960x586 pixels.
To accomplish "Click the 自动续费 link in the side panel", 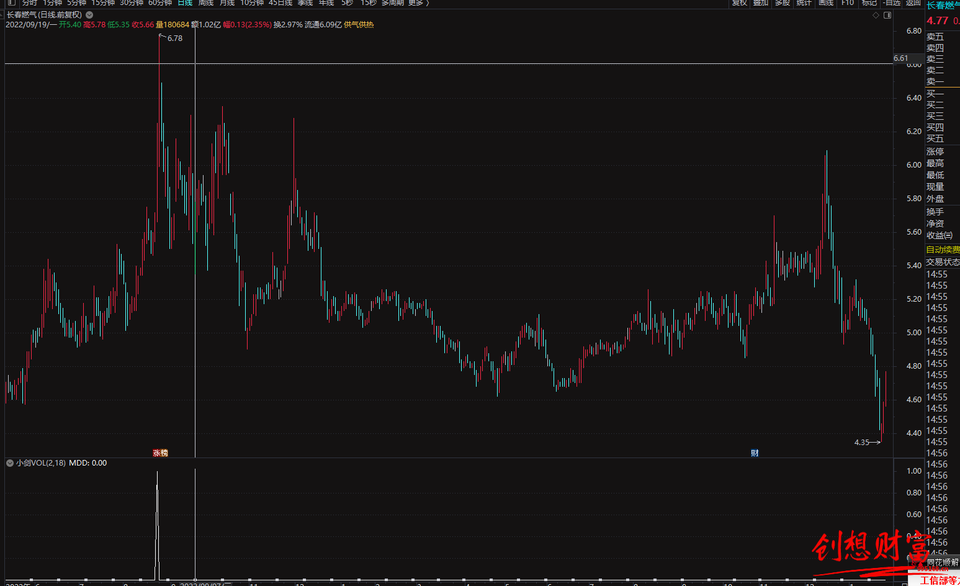I will pyautogui.click(x=943, y=250).
